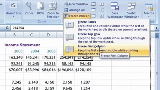Click the 2003 year cell
Screen dimensions: 160x90
pyautogui.click(x=14, y=51)
